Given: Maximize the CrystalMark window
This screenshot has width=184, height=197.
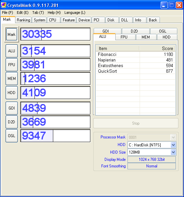Looking at the screenshot, I should point(172,5).
